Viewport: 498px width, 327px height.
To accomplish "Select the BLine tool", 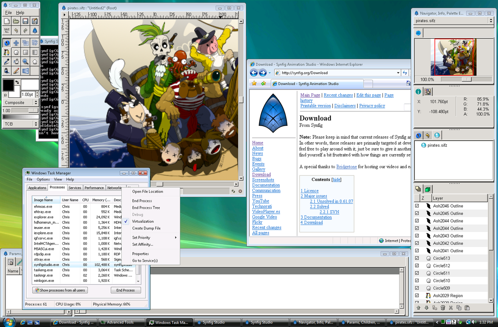I will coord(7,52).
